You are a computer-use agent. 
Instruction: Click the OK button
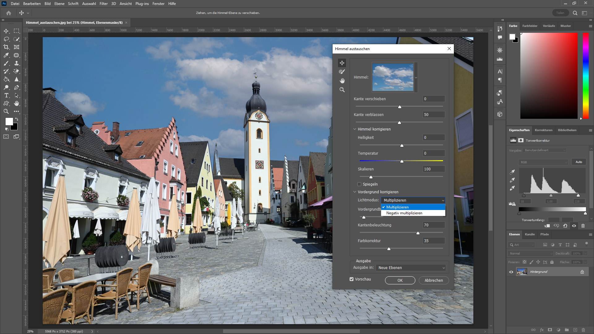(x=400, y=280)
